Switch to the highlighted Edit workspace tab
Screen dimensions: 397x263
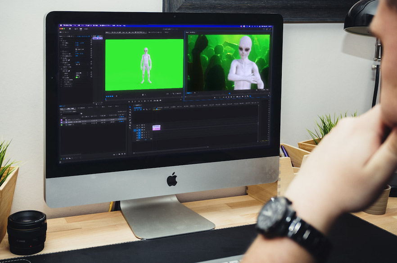81,29
